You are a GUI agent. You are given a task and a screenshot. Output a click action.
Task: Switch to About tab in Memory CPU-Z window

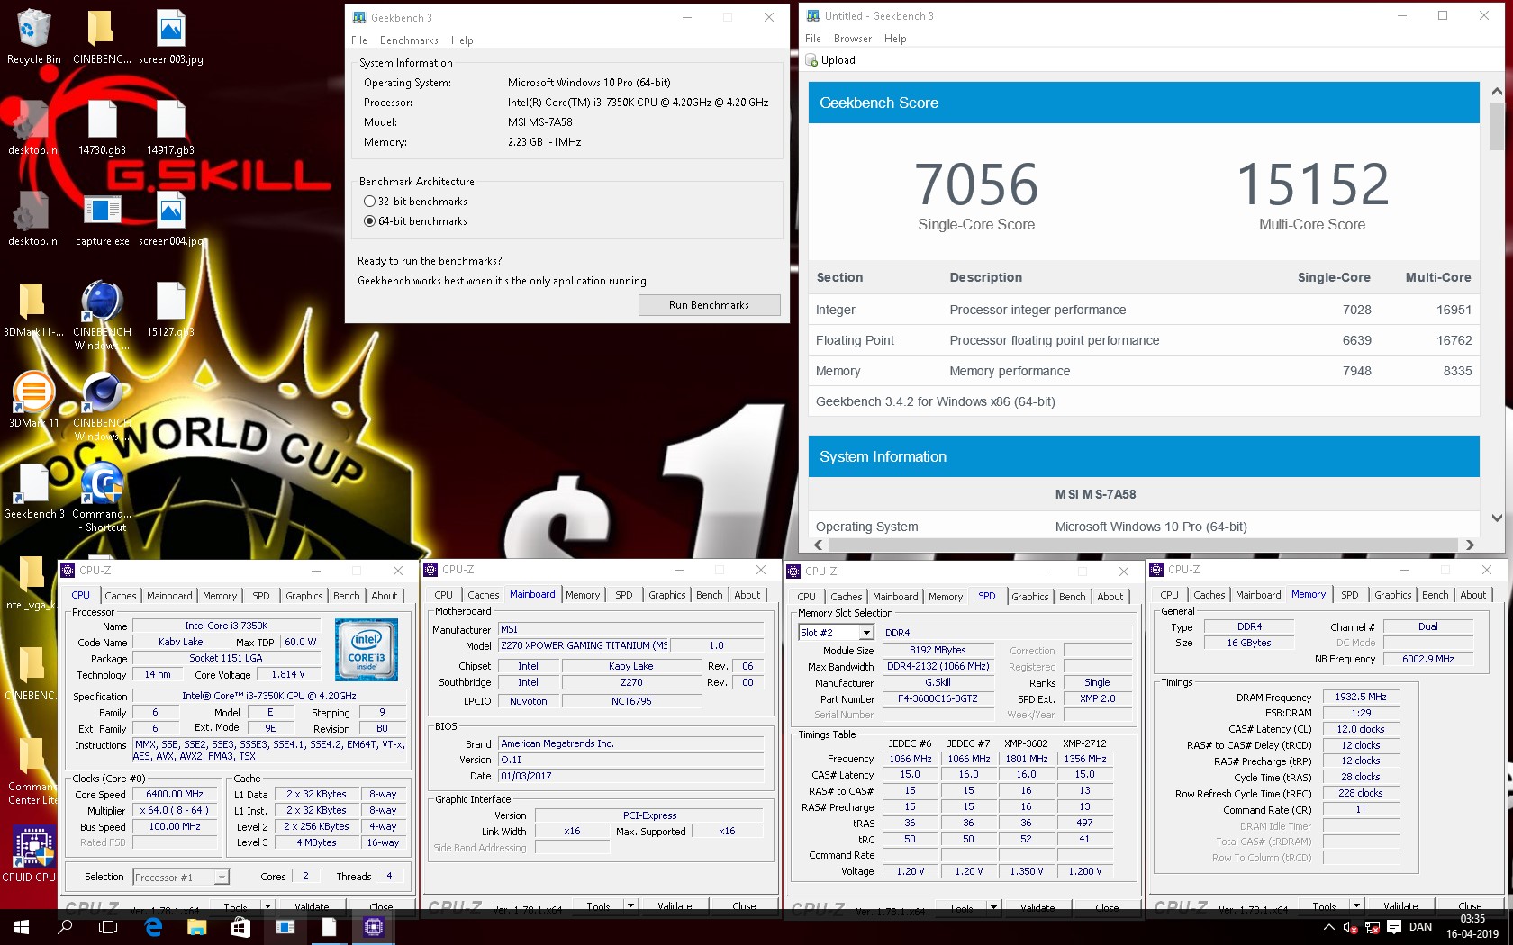(1473, 595)
